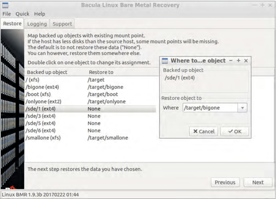Maximize the 'Where to' dialog using plus icon
This screenshot has width=276, height=199.
(238, 61)
